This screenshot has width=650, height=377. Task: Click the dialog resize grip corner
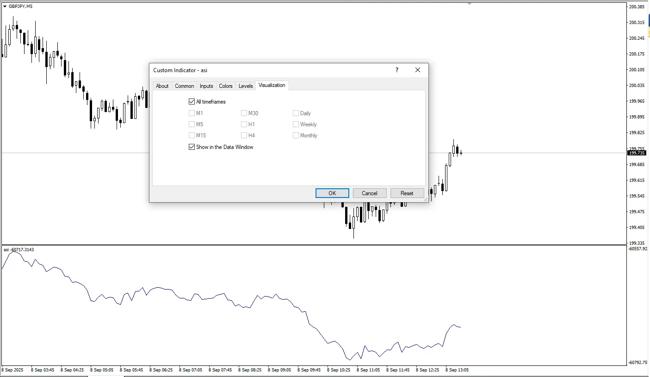426,200
